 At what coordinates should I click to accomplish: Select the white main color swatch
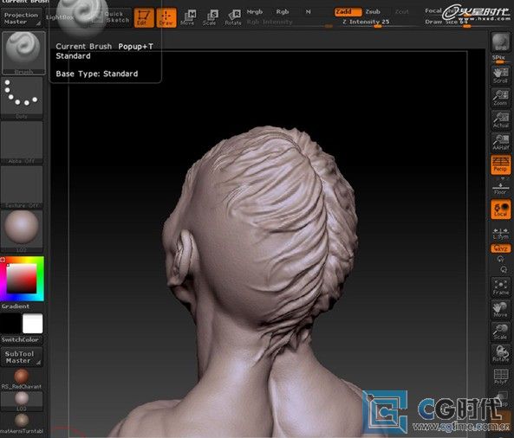[32, 324]
